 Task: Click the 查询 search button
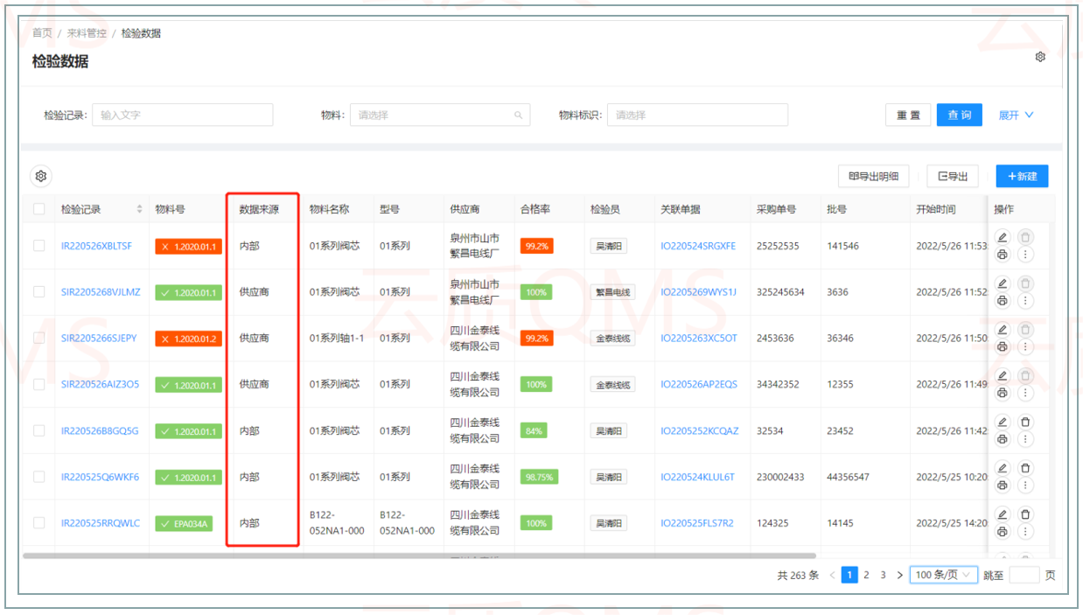(x=960, y=115)
